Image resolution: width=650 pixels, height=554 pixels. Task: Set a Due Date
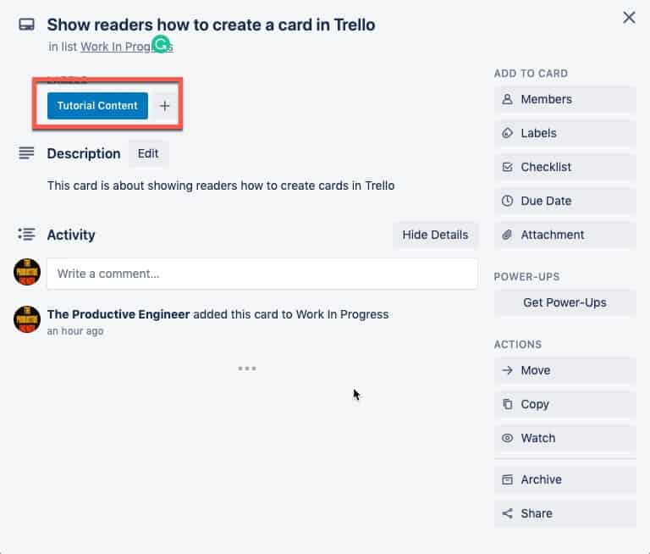coord(565,201)
